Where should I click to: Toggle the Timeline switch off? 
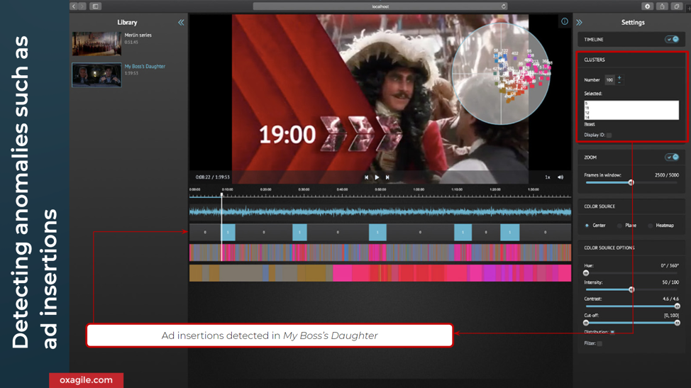point(672,40)
